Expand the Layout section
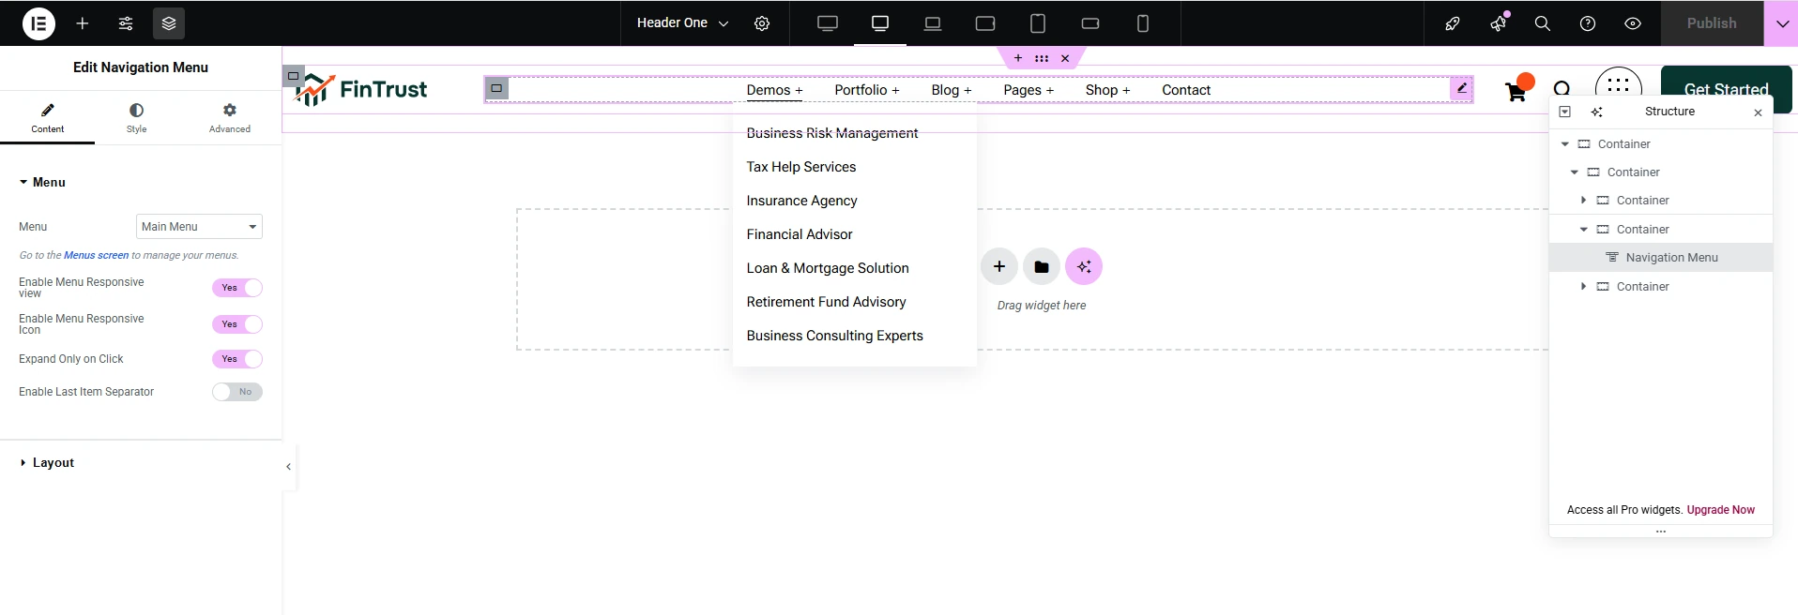 (53, 463)
